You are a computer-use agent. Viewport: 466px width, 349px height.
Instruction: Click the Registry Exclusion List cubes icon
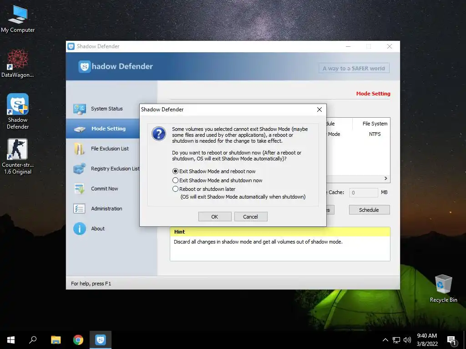79,169
